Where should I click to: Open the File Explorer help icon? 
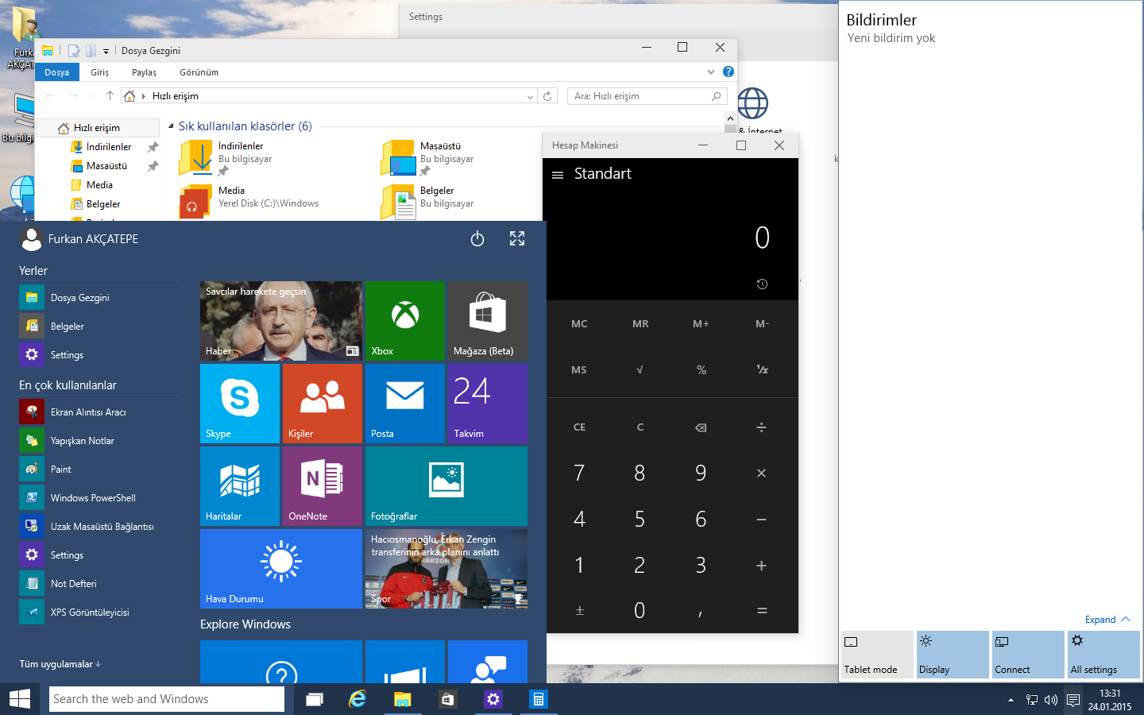coord(728,71)
